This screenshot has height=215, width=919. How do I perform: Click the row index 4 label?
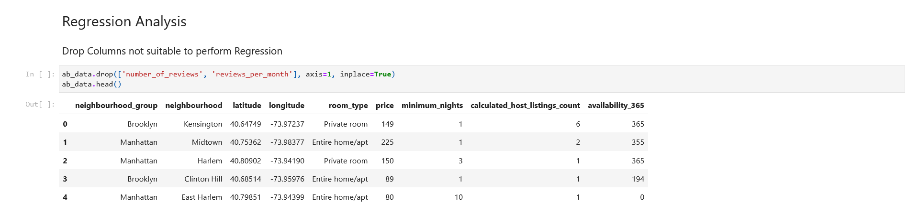pos(65,197)
